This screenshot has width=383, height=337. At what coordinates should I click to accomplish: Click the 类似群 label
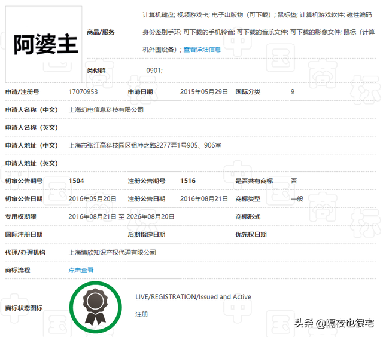(x=96, y=71)
